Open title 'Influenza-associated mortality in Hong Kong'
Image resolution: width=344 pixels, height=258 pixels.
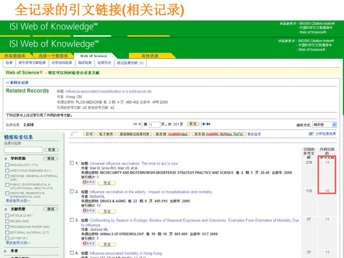tap(126, 253)
